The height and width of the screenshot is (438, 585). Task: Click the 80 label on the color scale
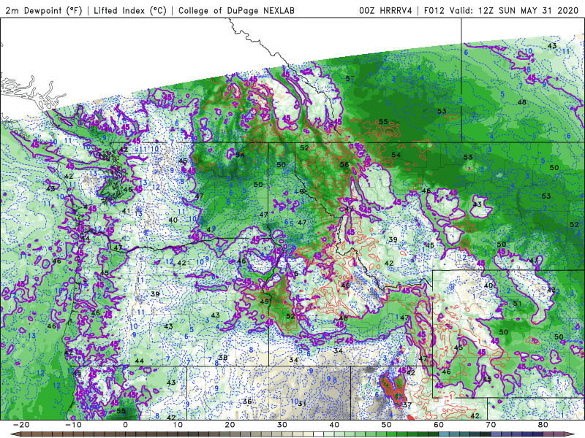pos(543,425)
